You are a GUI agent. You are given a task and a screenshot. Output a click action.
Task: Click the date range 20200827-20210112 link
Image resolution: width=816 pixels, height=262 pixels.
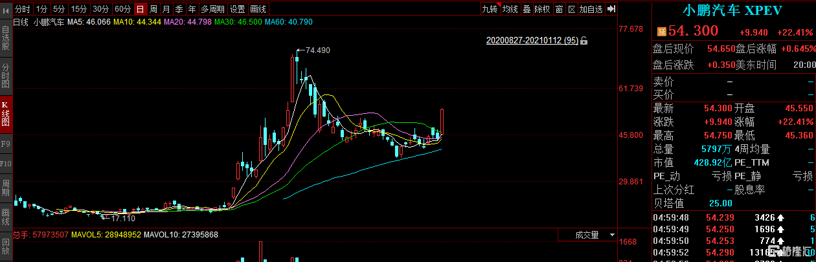(532, 41)
